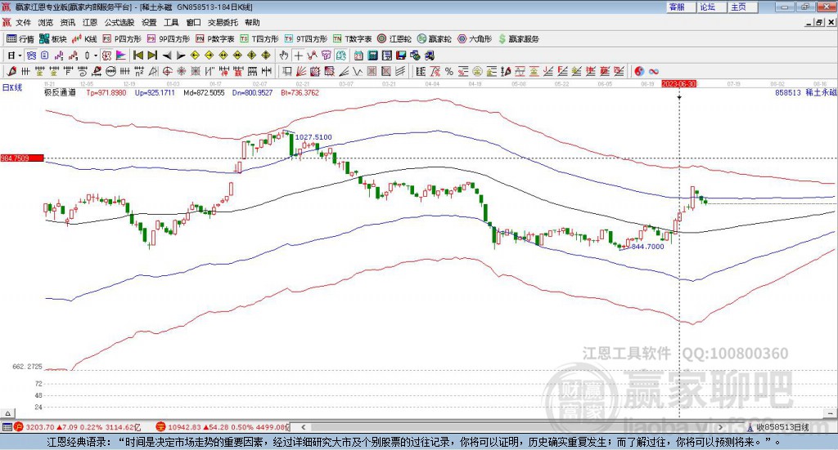
Task: Click the save floppy disk icon
Action: 401,56
